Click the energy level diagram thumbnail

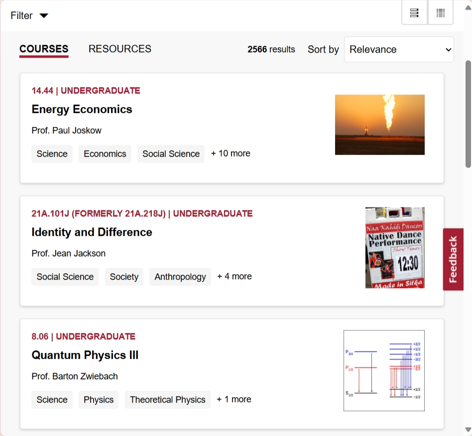pyautogui.click(x=384, y=371)
